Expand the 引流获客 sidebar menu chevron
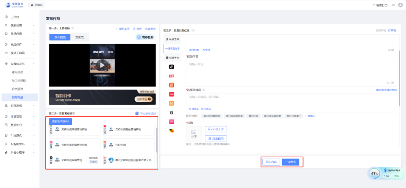Screen dimensions: 406x188 34,136
